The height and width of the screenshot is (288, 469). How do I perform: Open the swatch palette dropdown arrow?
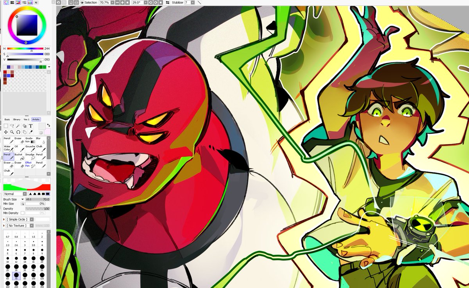[x=49, y=67]
